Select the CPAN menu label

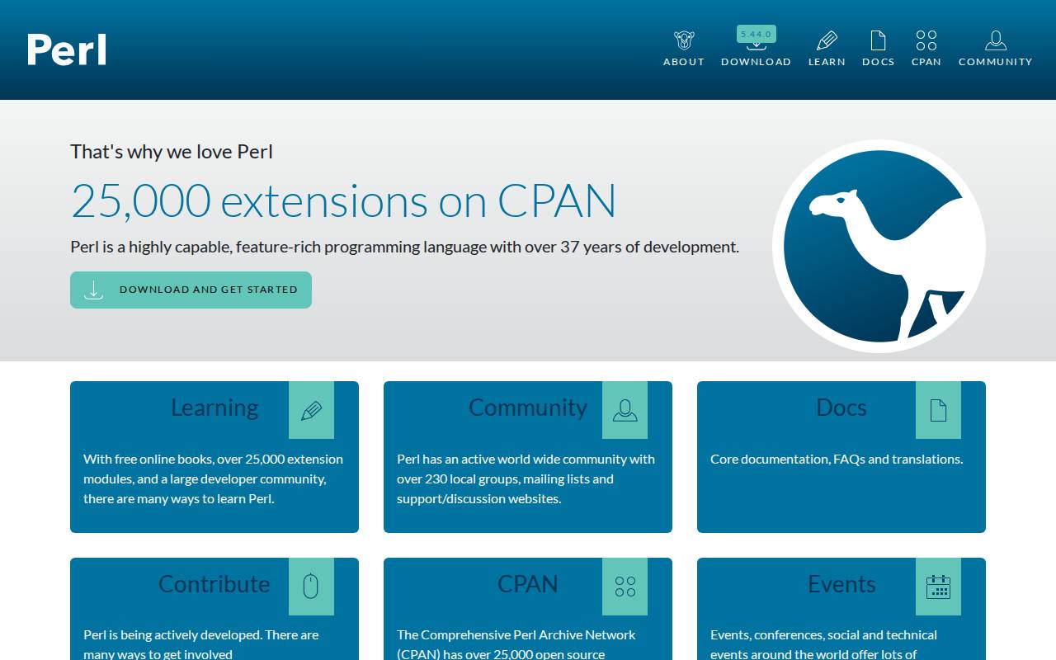(926, 62)
